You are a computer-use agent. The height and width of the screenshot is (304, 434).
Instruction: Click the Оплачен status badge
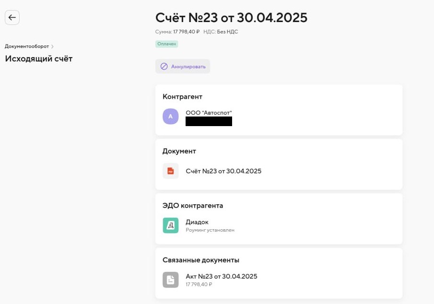tap(166, 44)
